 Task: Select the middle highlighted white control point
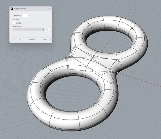(x=117, y=73)
